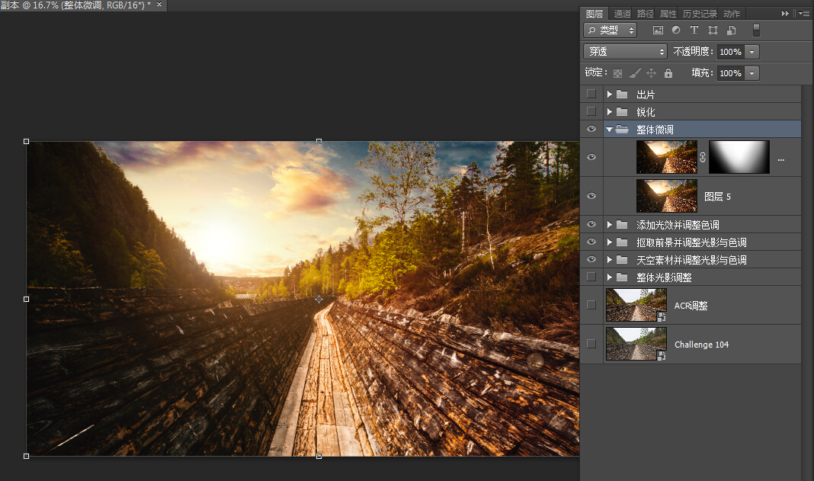Open the Layers panel flyout menu

click(x=804, y=14)
